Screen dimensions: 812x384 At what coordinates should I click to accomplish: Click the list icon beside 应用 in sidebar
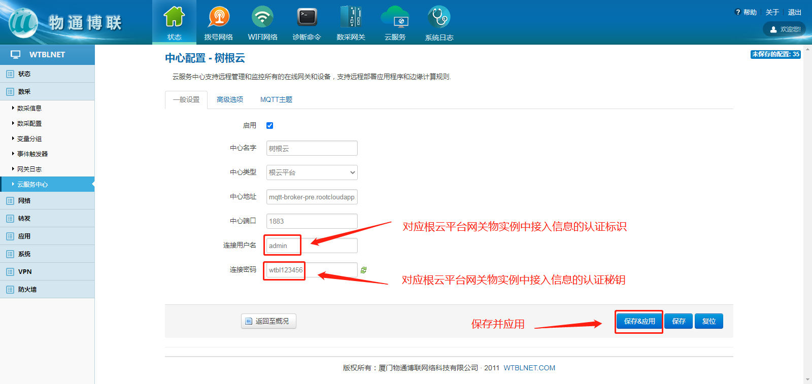10,236
